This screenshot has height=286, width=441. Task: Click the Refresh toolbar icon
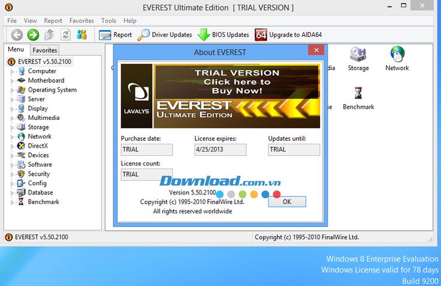click(x=65, y=35)
